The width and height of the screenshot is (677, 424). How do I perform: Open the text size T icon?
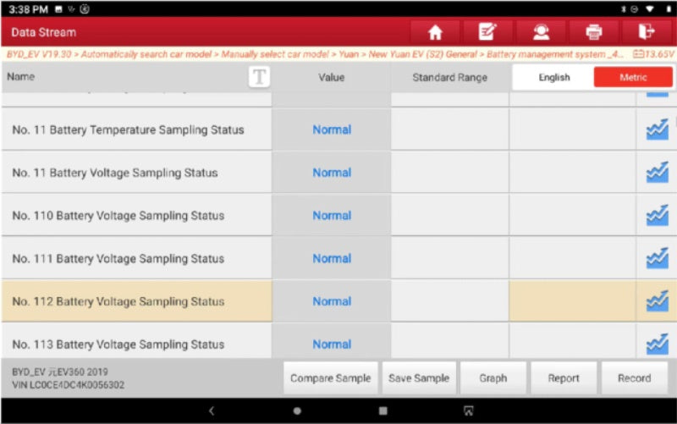tap(259, 77)
